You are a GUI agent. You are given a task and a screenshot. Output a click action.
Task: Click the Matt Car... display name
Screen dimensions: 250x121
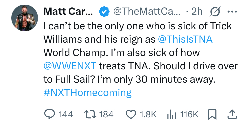point(68,11)
